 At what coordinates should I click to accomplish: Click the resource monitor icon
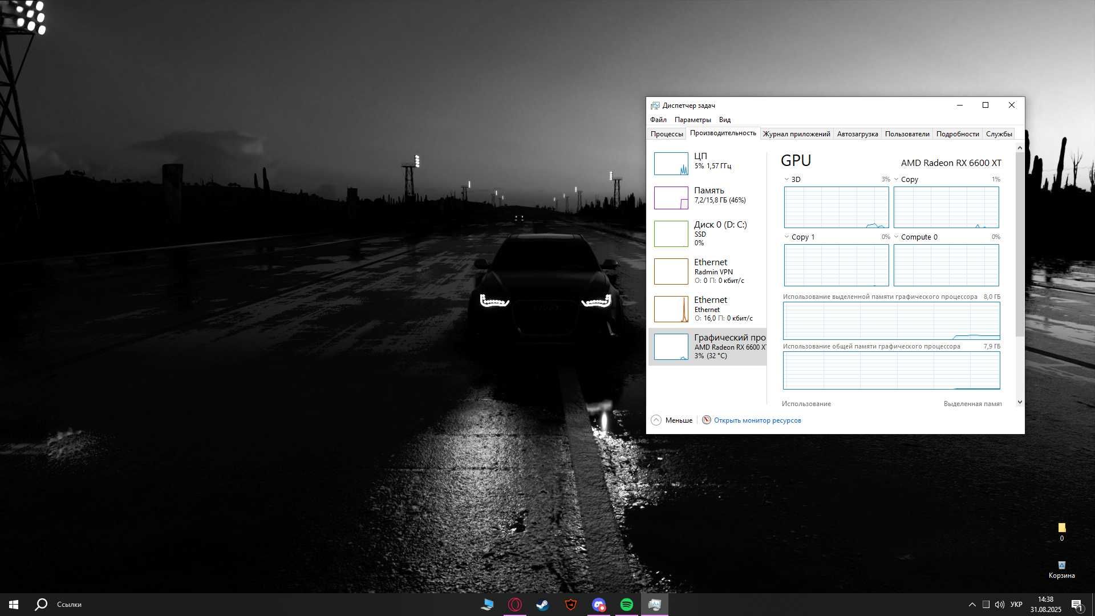(707, 420)
